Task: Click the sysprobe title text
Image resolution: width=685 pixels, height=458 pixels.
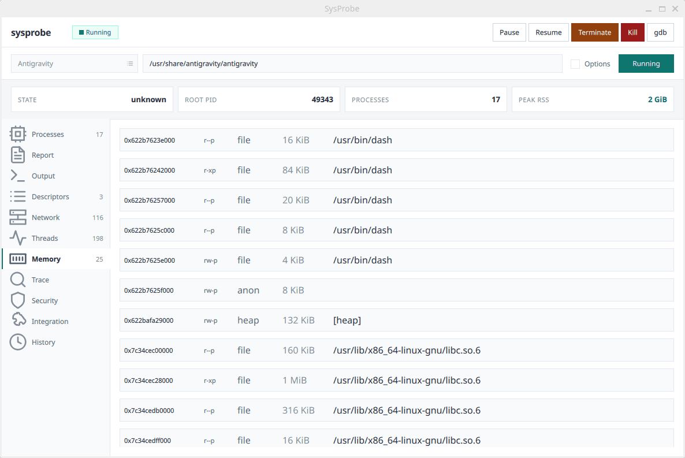Action: 31,33
